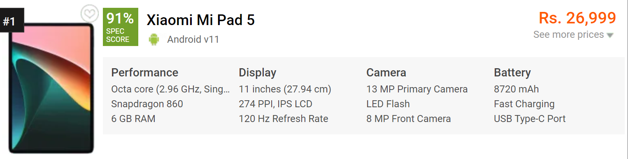
Task: Click the Rs. 26,999 price
Action: [577, 18]
